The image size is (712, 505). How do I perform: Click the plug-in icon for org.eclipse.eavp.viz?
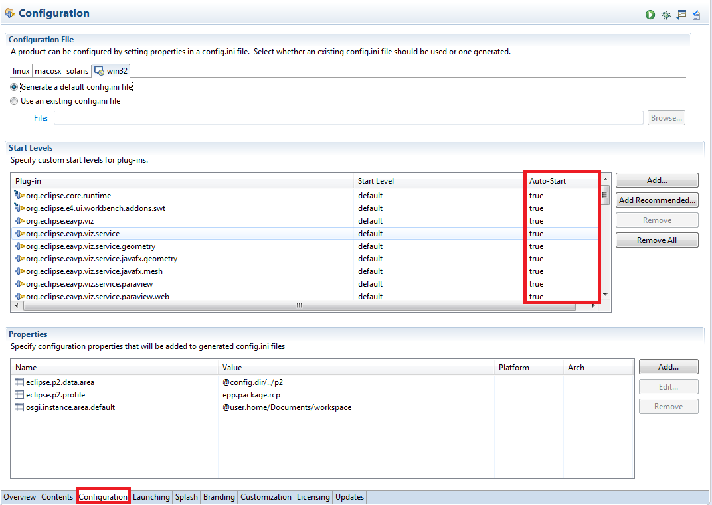(x=19, y=220)
